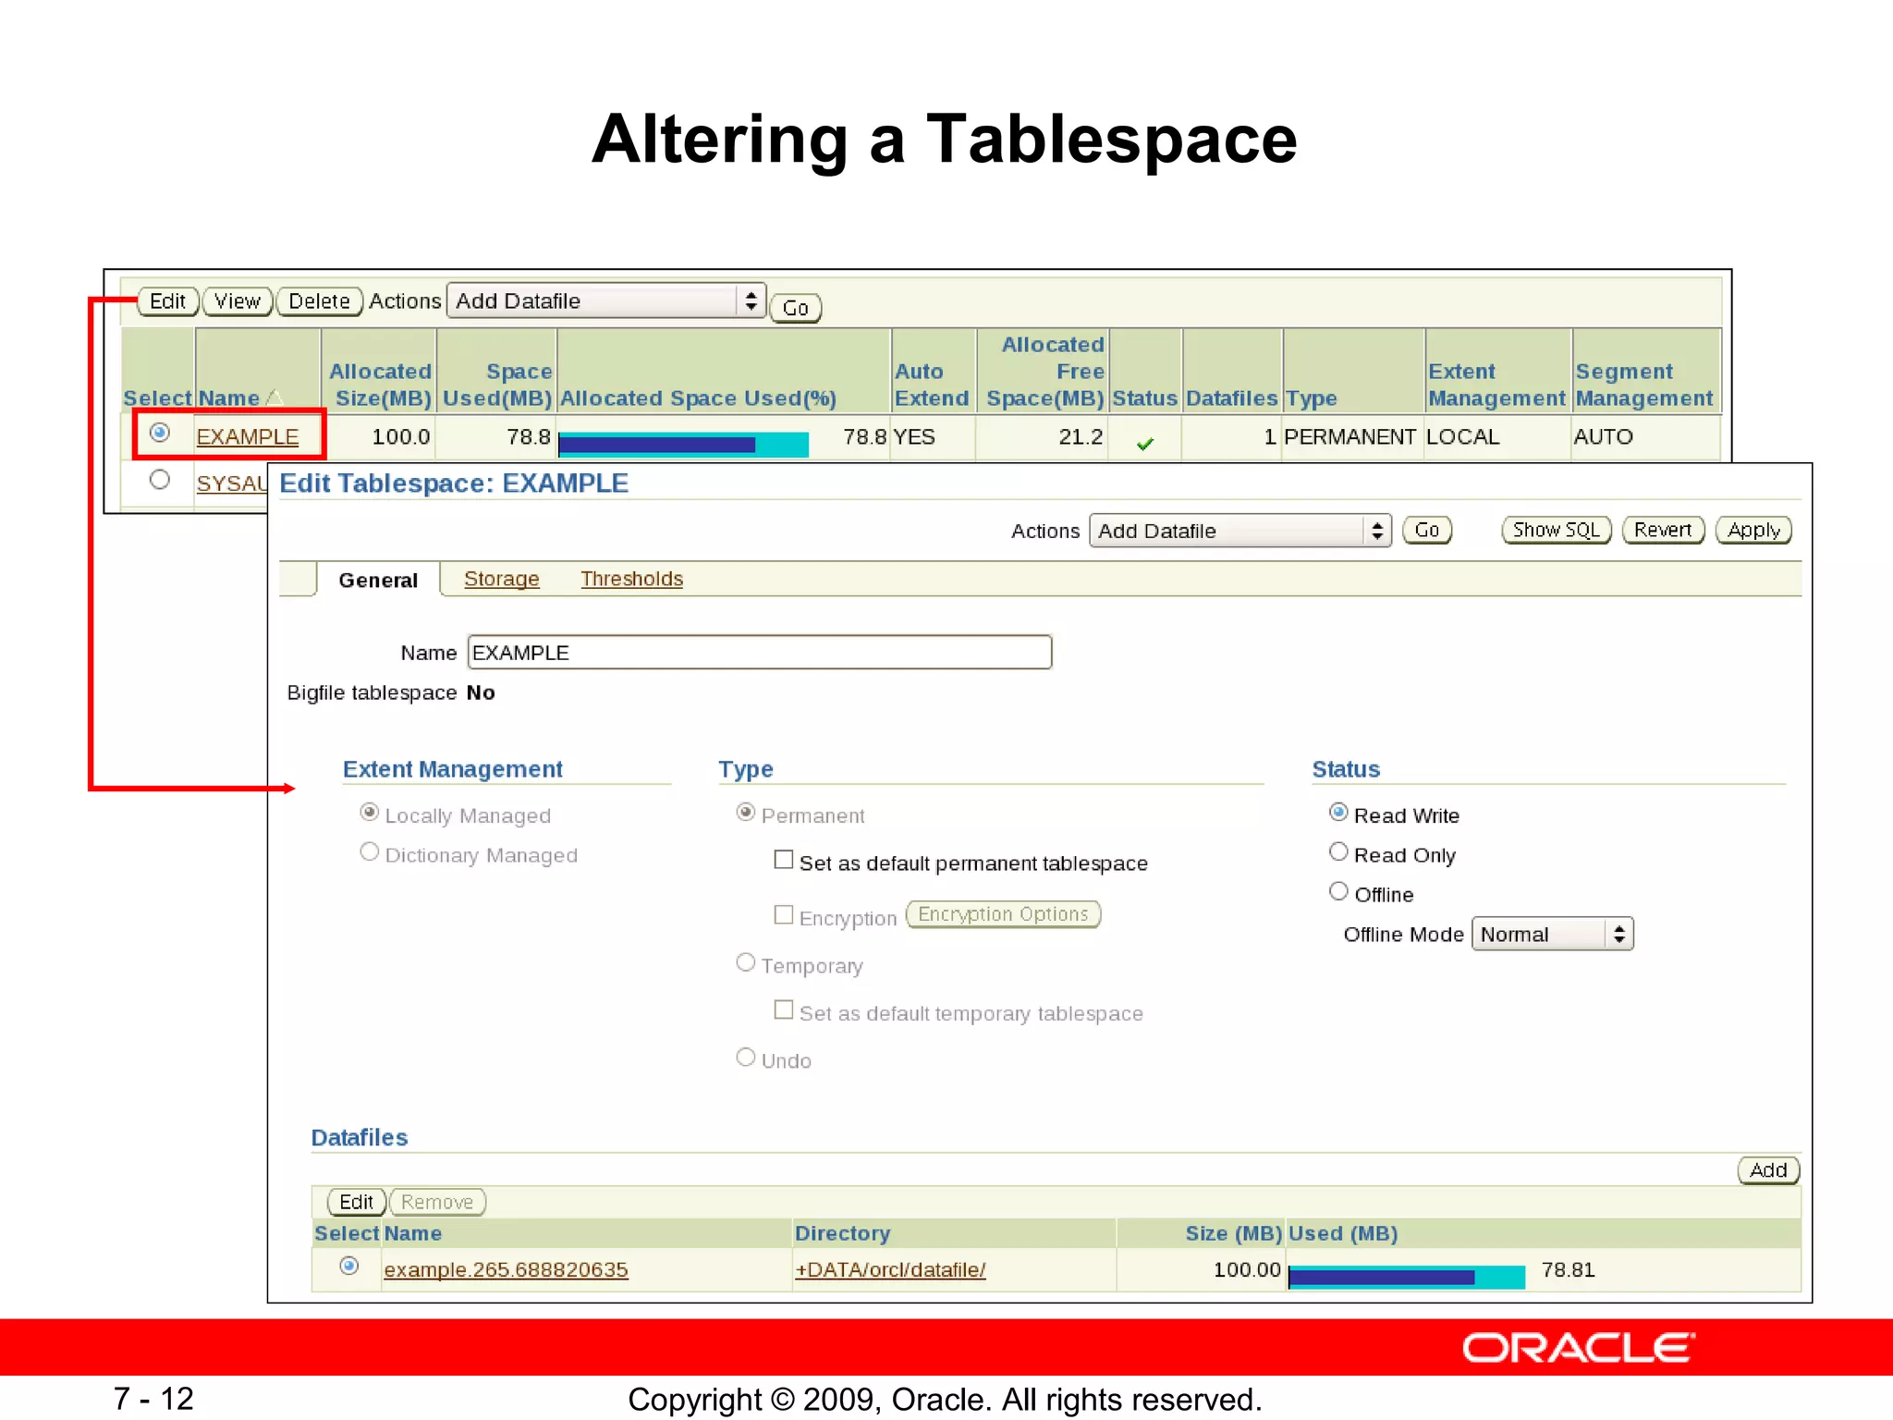The image size is (1893, 1420).
Task: Select Offline status
Action: (1338, 892)
